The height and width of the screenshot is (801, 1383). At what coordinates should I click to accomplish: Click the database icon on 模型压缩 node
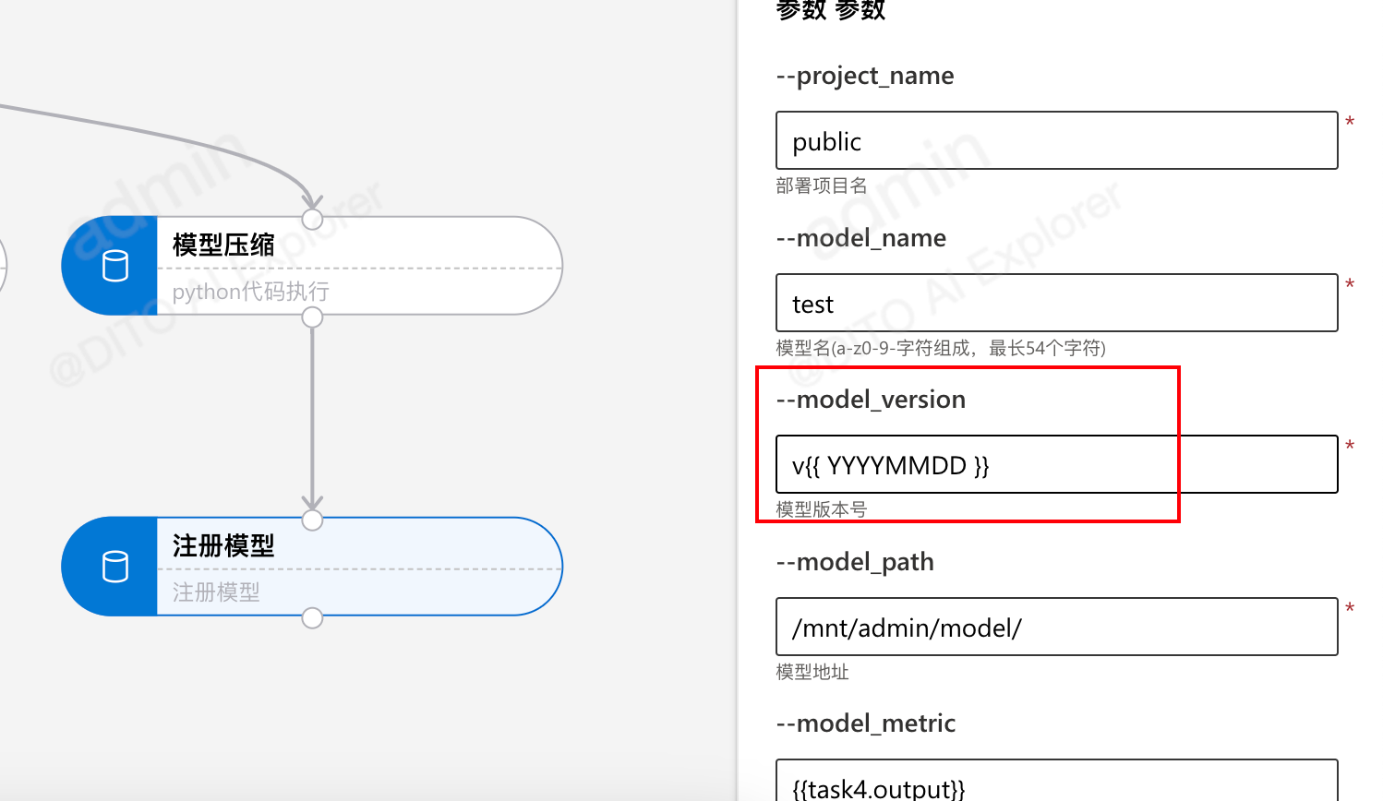115,267
